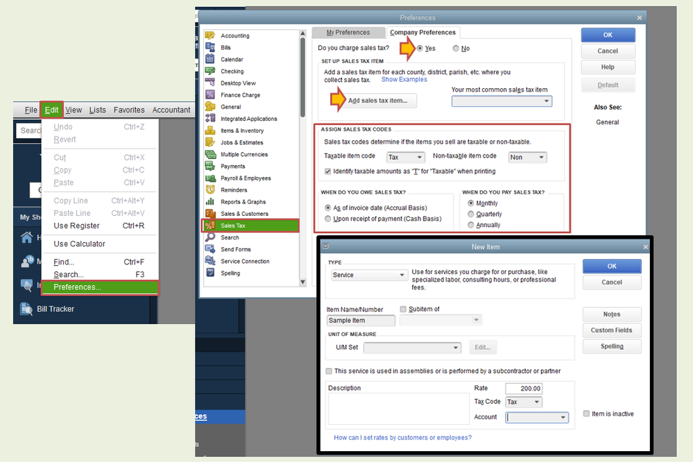This screenshot has height=463, width=693.
Task: Select the General preferences icon
Action: [210, 107]
